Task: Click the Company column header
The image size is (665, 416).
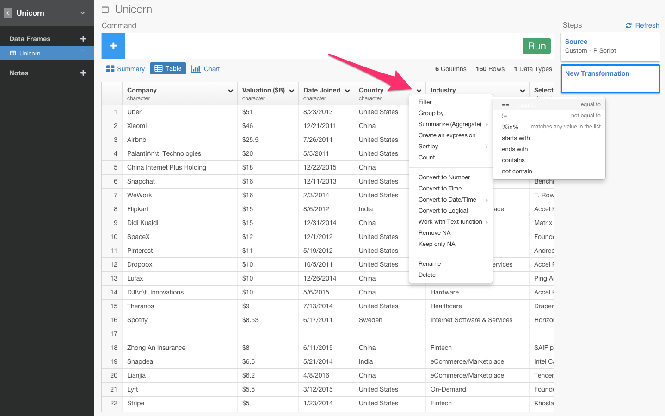Action: point(180,94)
